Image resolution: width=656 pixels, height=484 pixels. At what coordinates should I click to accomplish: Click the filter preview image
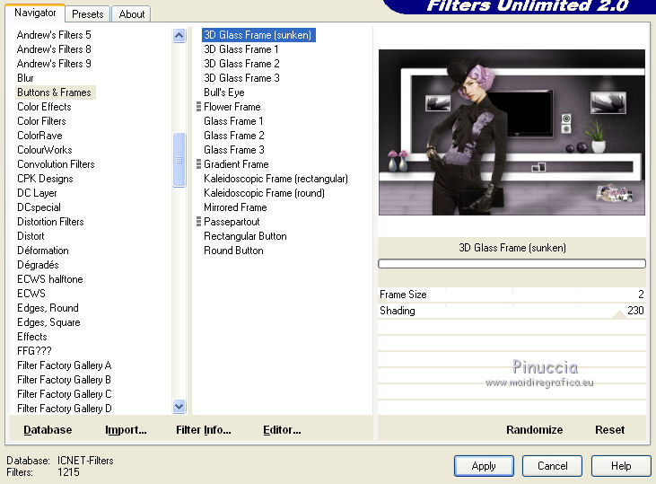pyautogui.click(x=512, y=132)
